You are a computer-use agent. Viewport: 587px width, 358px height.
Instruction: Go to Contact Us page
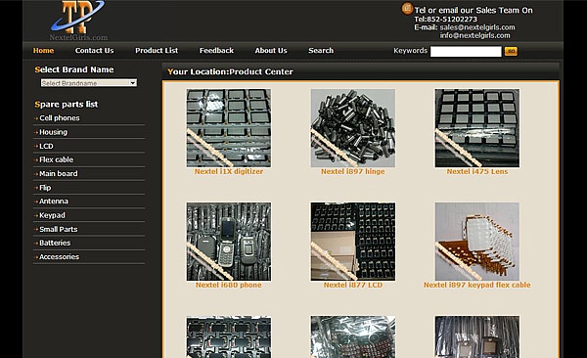coord(94,51)
